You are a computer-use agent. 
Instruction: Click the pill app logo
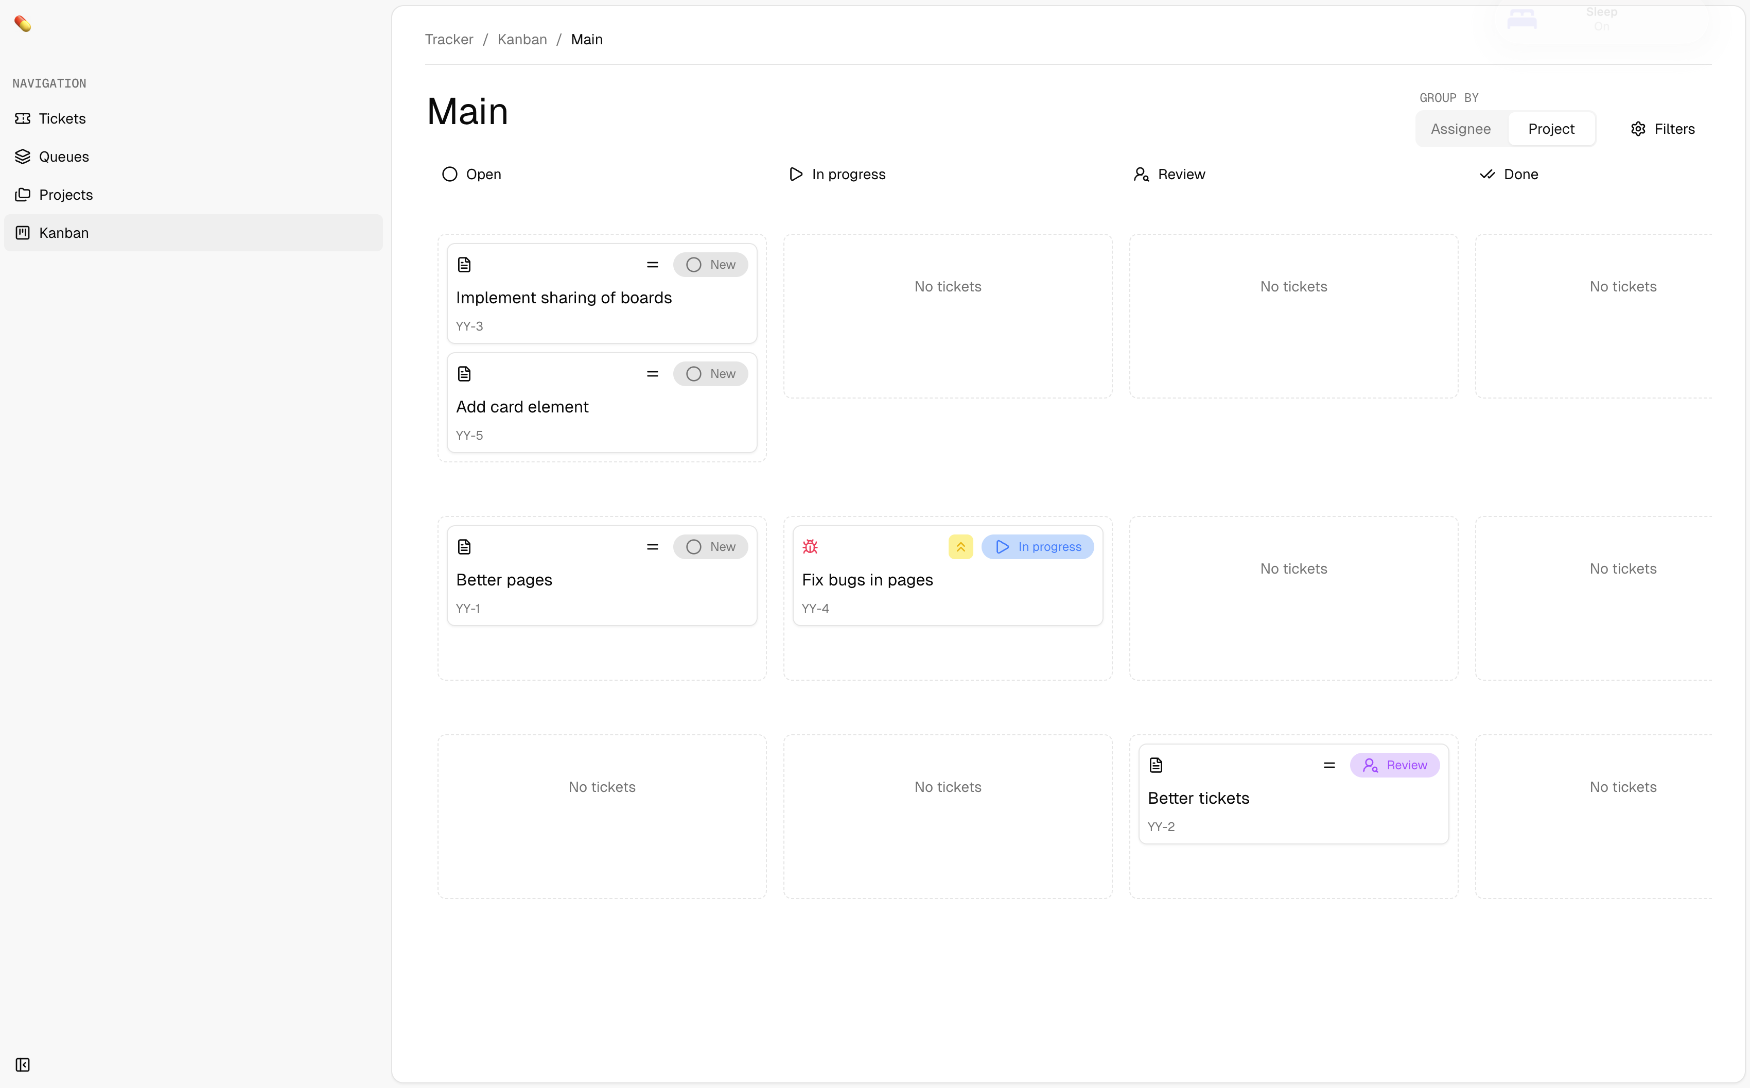(x=22, y=24)
